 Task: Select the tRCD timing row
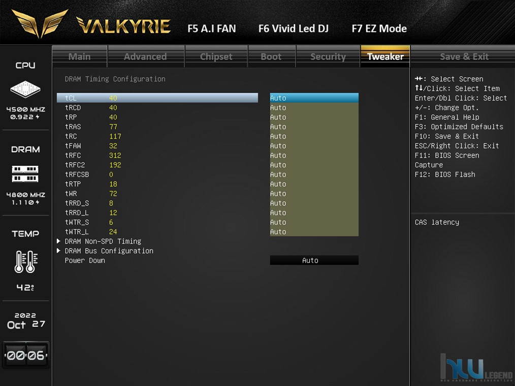tap(157, 108)
